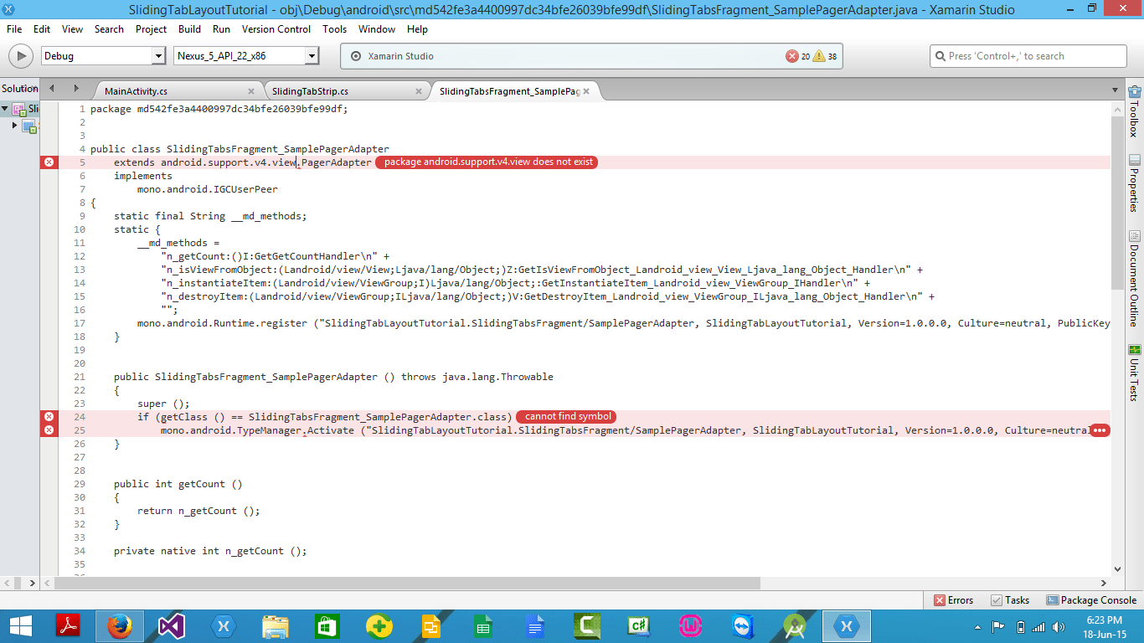
Task: Close the MainActivity.cs tab
Action: coord(251,91)
